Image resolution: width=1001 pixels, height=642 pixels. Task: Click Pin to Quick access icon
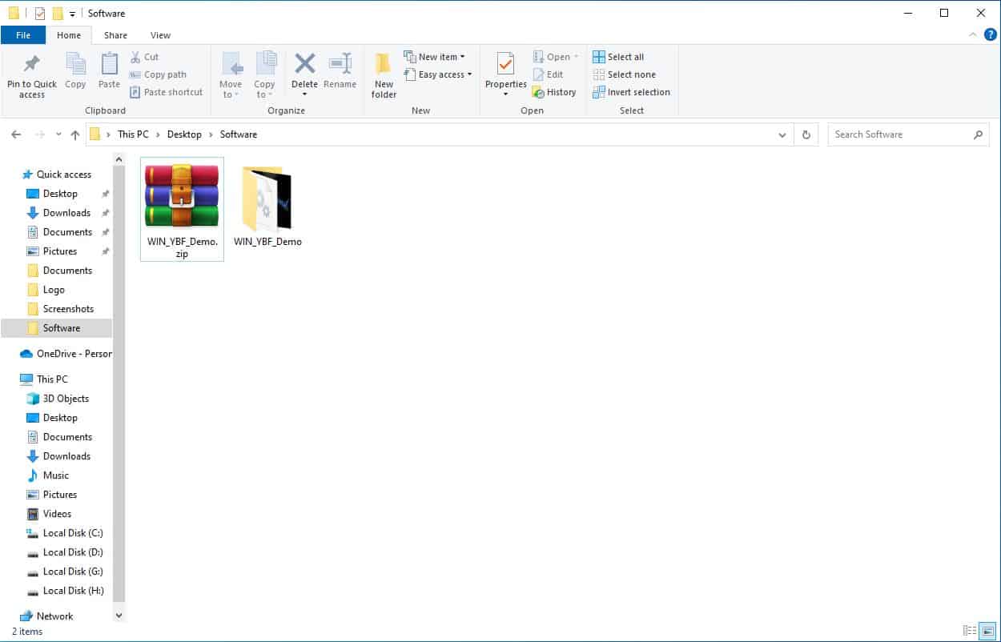pyautogui.click(x=32, y=63)
